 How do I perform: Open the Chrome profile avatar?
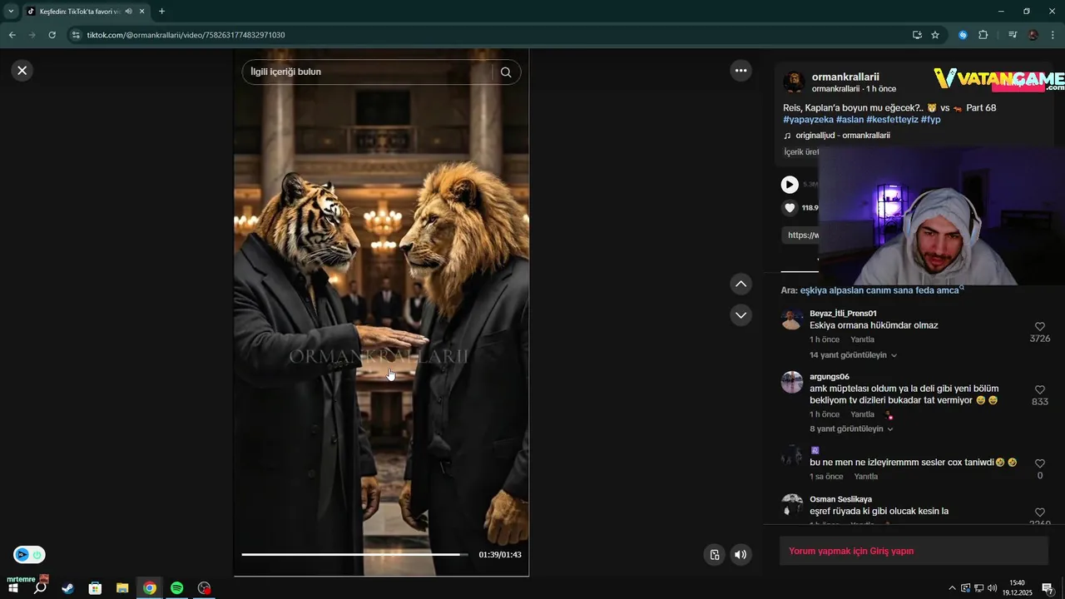coord(1033,35)
